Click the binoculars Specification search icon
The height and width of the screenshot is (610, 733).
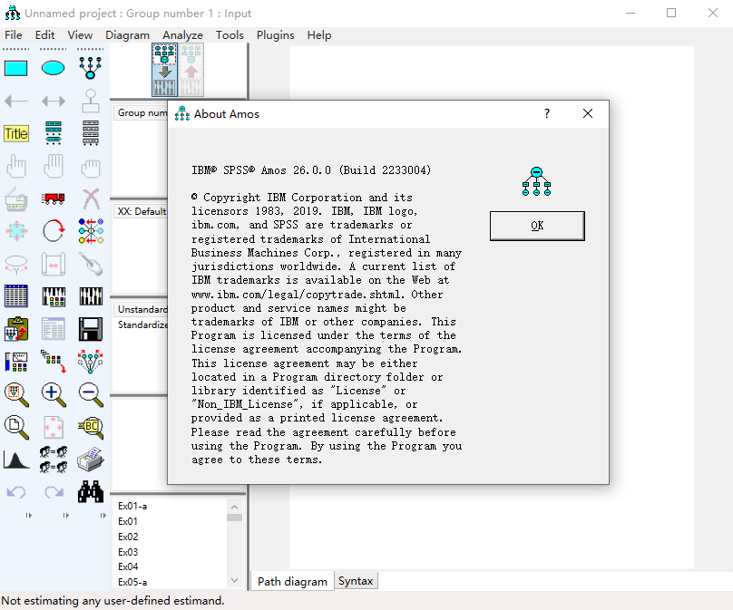pos(90,491)
